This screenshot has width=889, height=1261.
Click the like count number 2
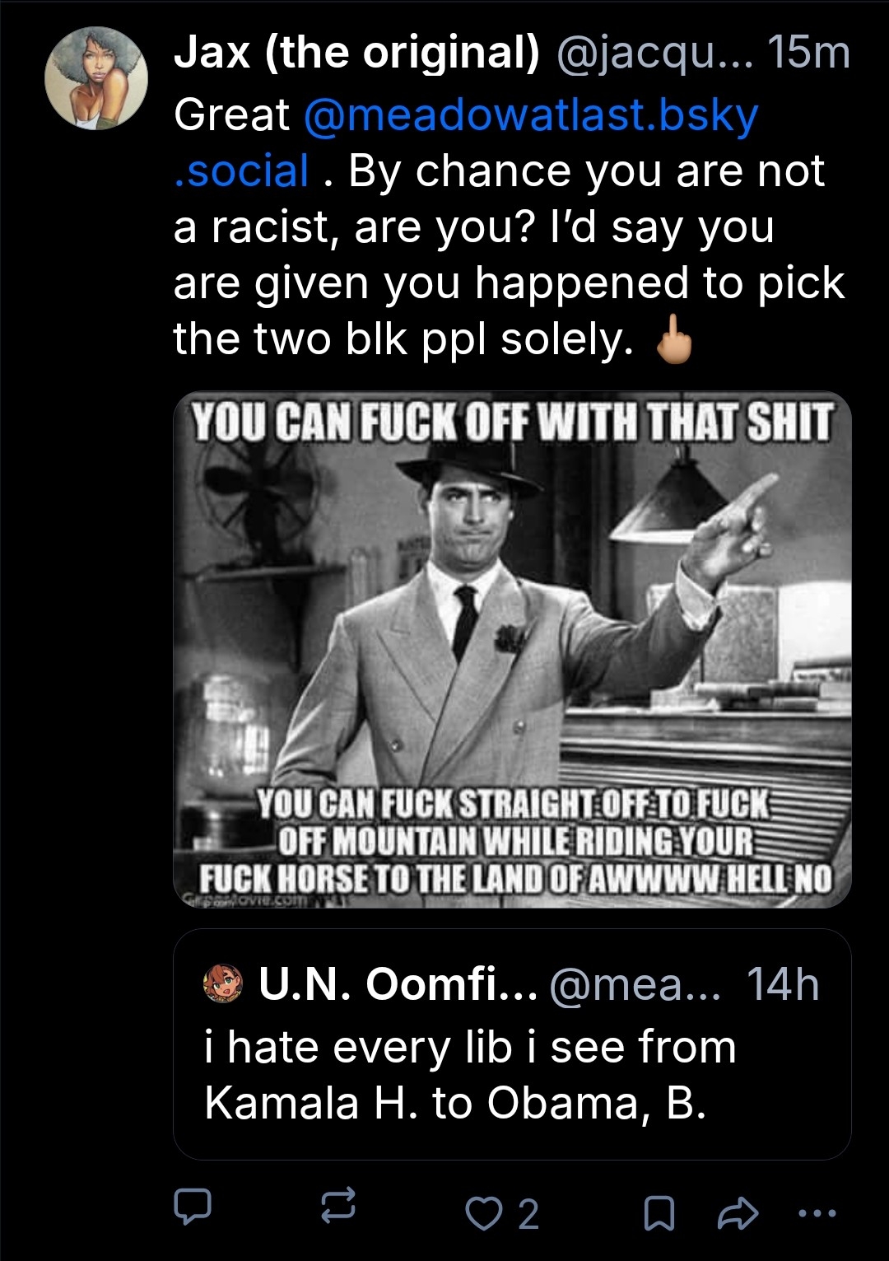point(528,1214)
